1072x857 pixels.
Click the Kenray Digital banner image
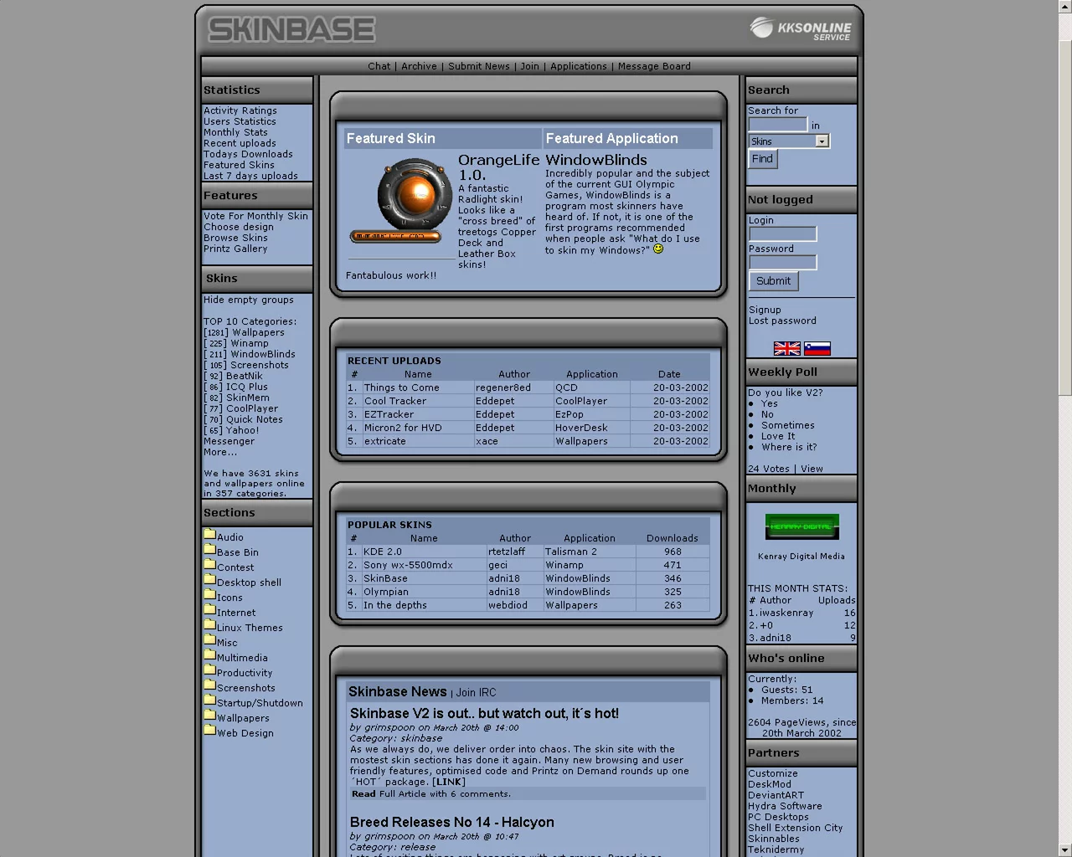[x=801, y=526]
